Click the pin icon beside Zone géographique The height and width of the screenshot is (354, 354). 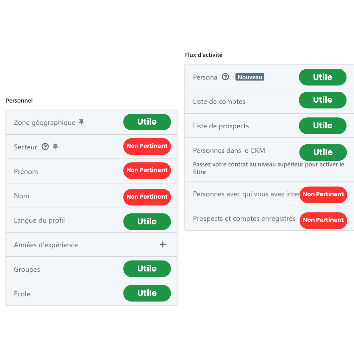[x=82, y=122]
